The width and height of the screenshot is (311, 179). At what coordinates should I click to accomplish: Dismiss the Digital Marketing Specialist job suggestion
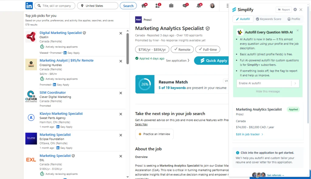click(x=121, y=33)
